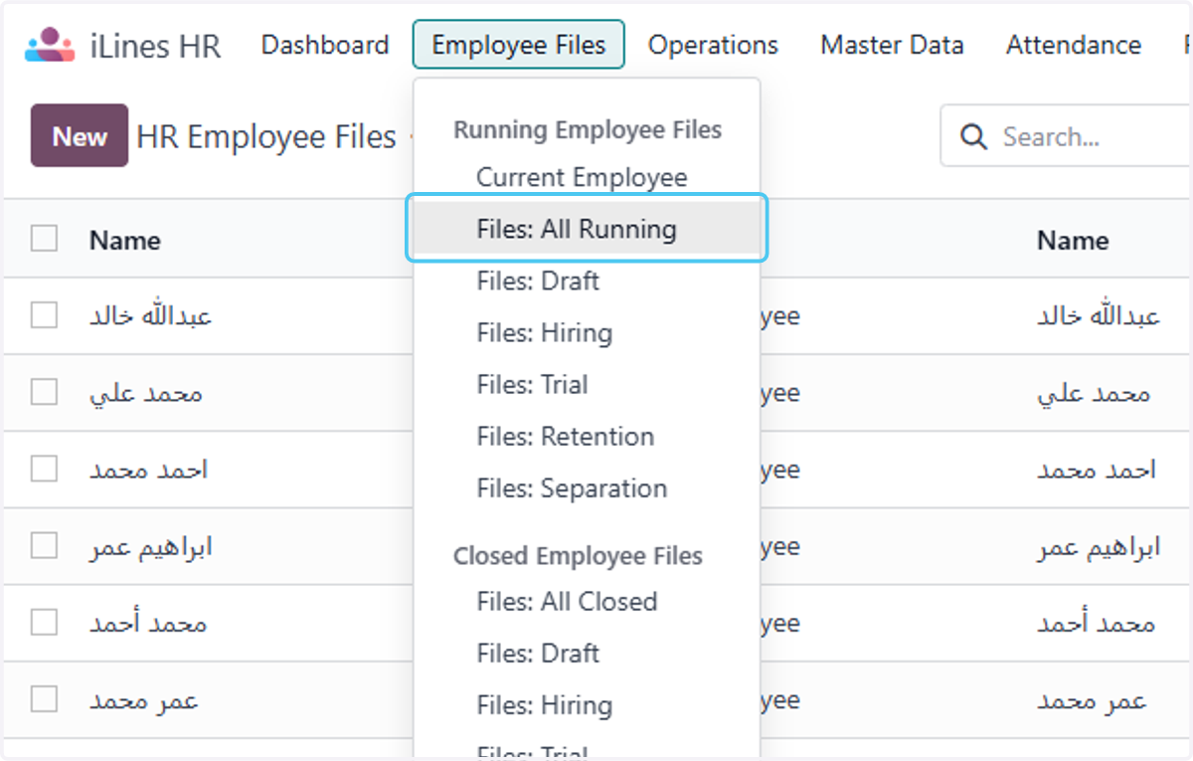Select Files: Hiring under Closed Employee Files
The image size is (1193, 761).
pyautogui.click(x=545, y=704)
